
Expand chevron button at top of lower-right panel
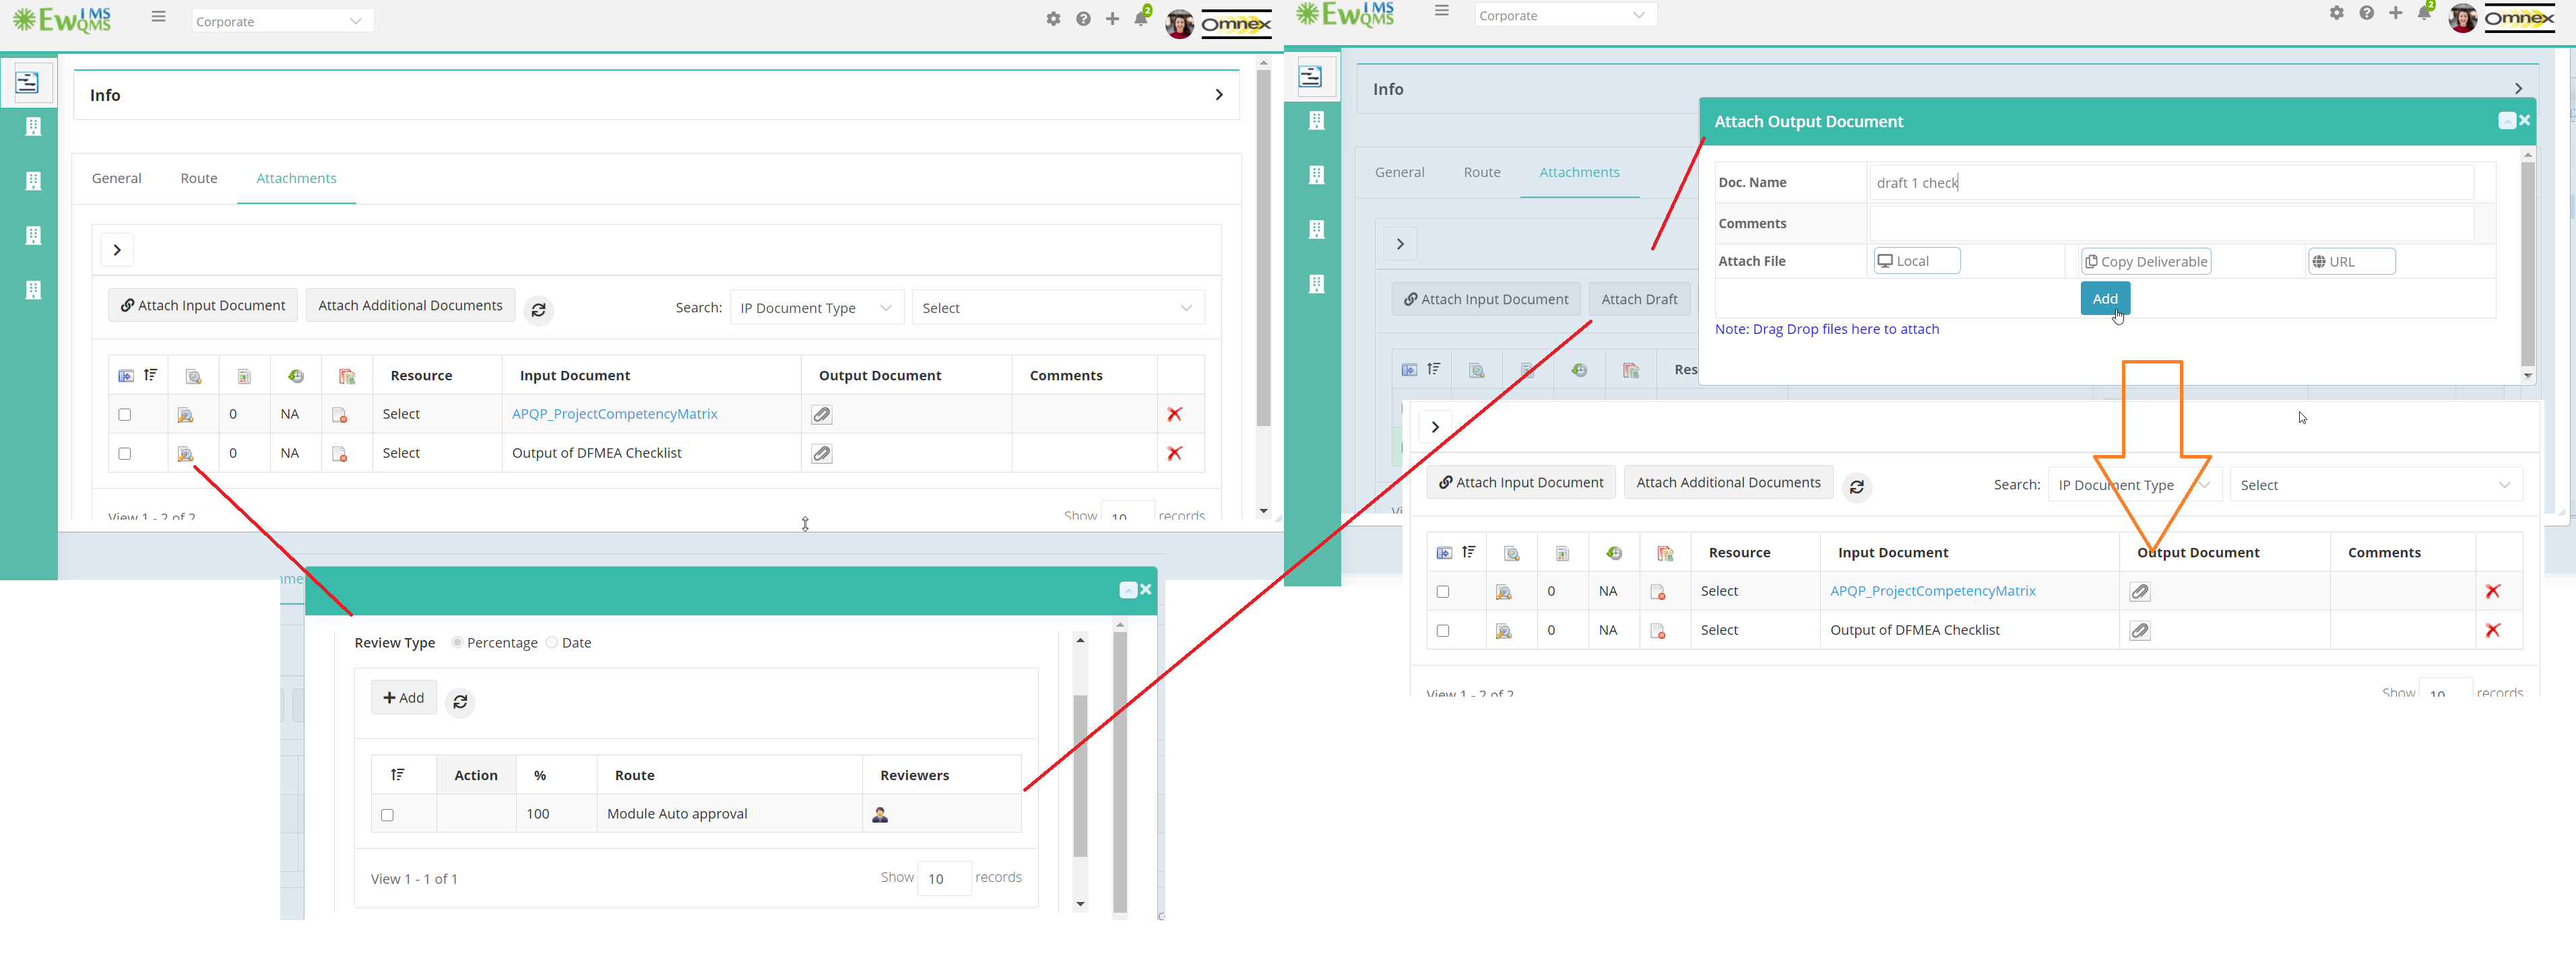(1435, 427)
